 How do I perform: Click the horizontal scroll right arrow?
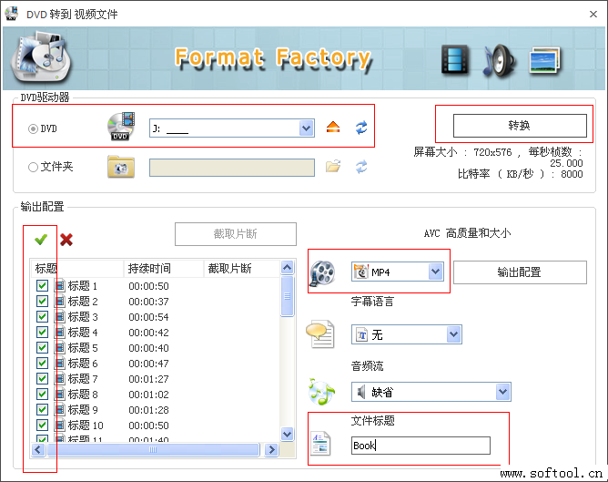(x=272, y=450)
